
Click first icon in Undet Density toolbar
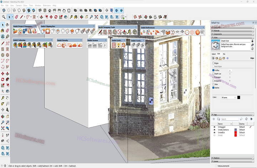[60, 45]
